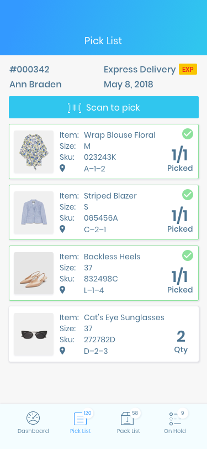Open order number #000342
Image resolution: width=207 pixels, height=449 pixels.
(29, 69)
